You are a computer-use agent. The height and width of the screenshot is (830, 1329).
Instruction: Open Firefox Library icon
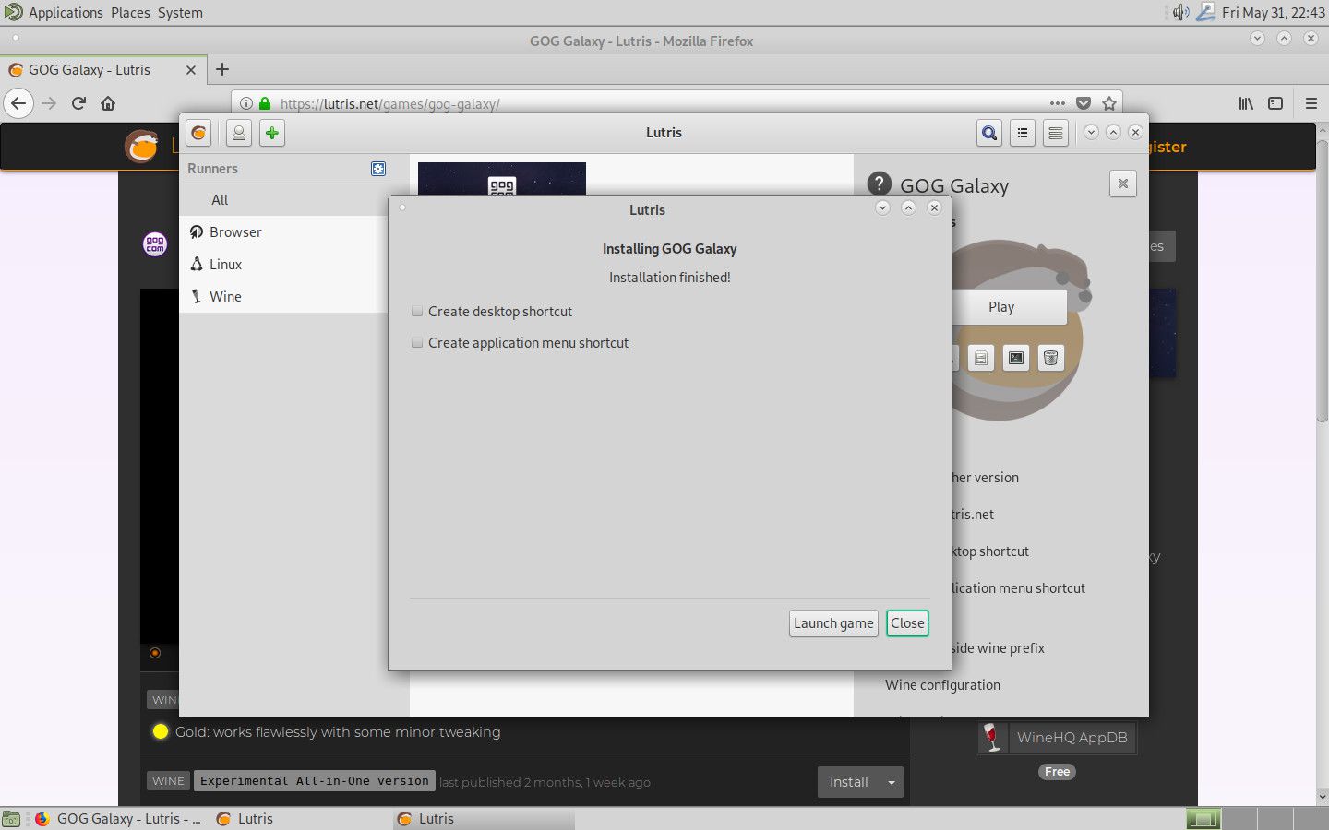coord(1246,103)
